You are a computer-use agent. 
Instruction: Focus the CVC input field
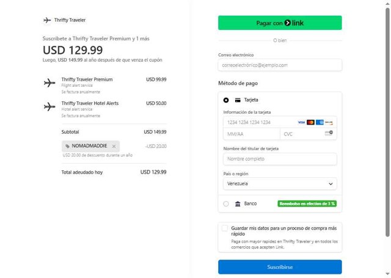click(309, 134)
